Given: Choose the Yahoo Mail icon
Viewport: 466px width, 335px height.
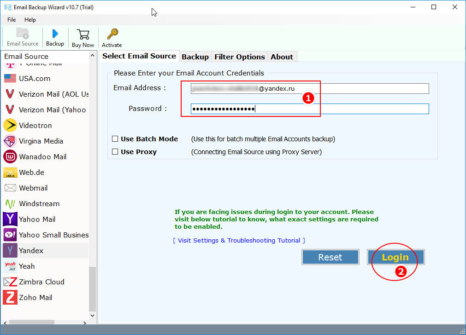Looking at the screenshot, I should click(10, 219).
